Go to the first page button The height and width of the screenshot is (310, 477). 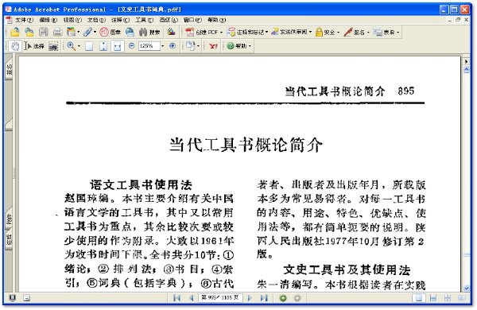click(176, 298)
